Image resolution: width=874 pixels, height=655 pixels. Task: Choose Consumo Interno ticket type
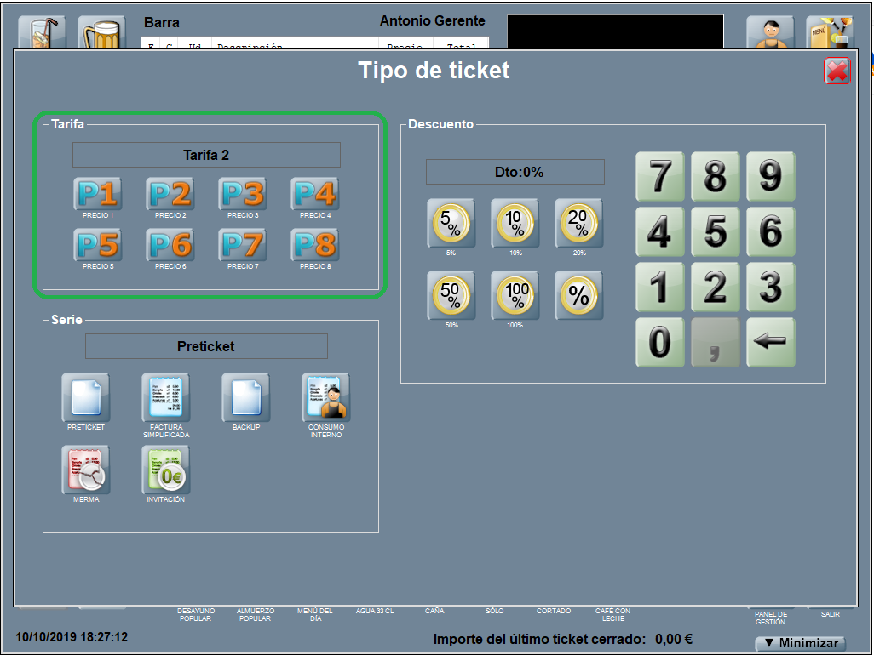[326, 397]
